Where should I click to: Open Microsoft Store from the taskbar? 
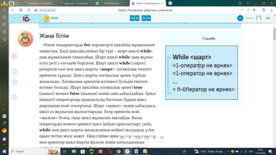coord(83,151)
